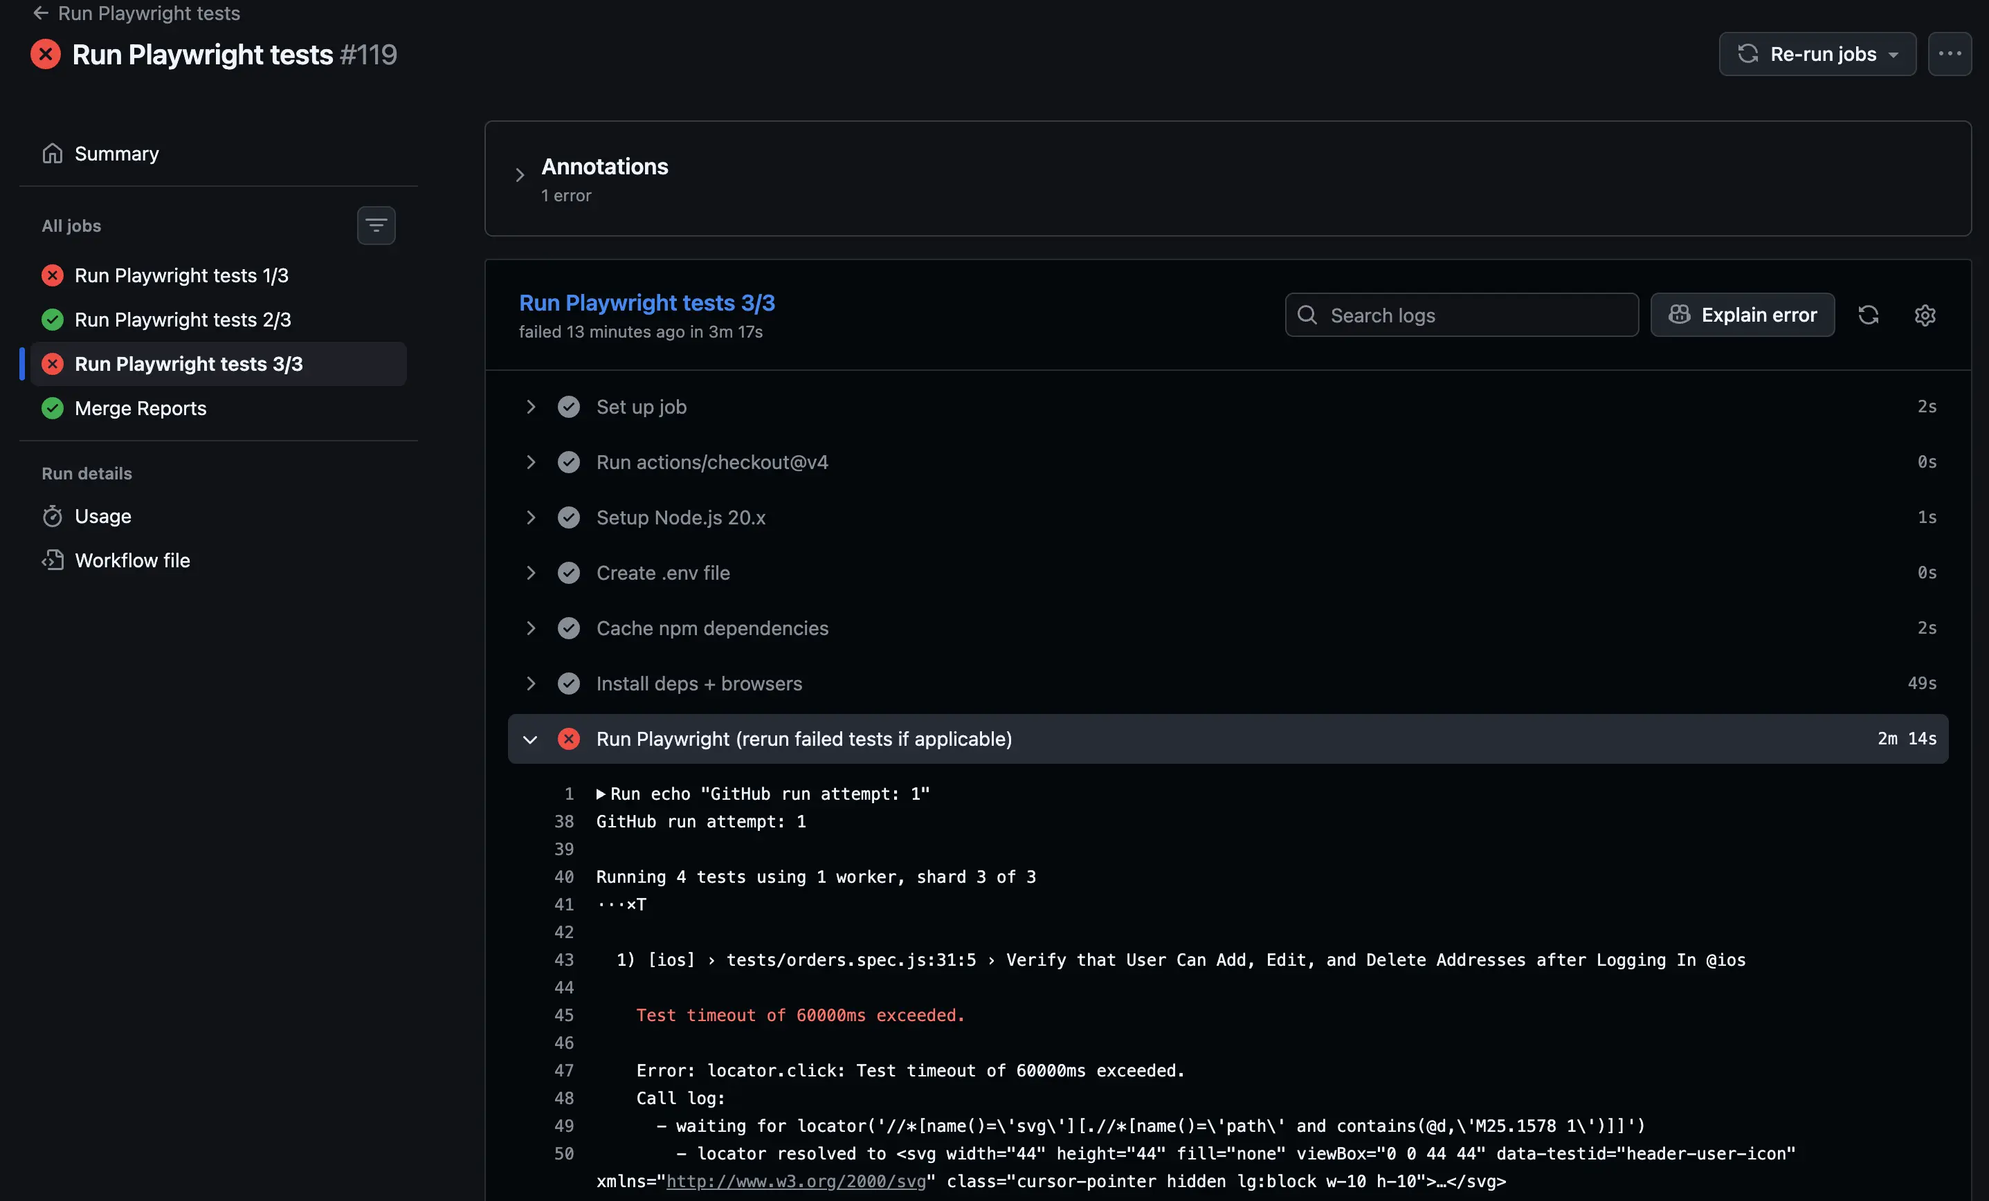The height and width of the screenshot is (1201, 1989).
Task: Expand the Annotations section
Action: (x=520, y=174)
